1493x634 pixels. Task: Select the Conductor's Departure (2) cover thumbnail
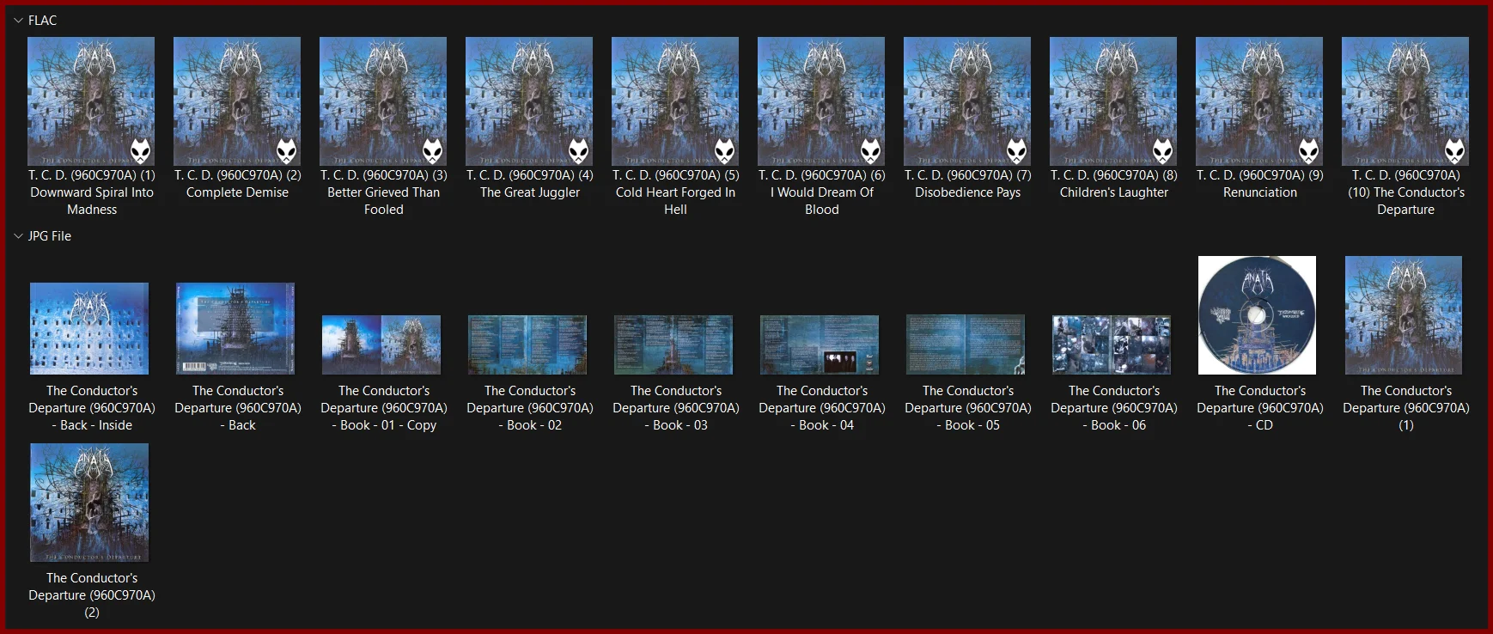89,503
